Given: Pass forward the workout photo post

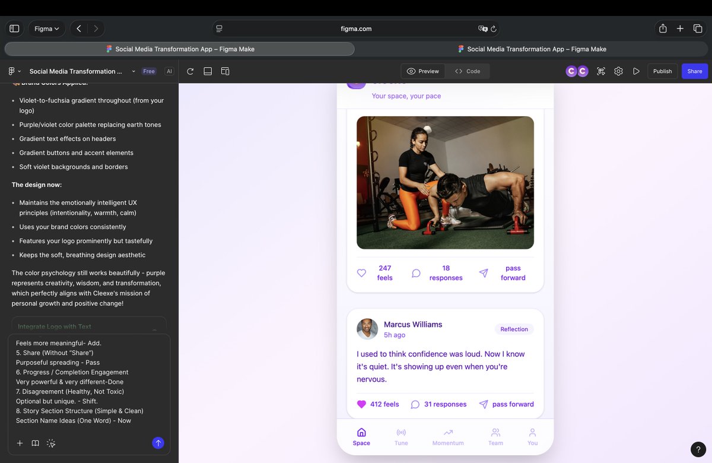Looking at the screenshot, I should [503, 273].
